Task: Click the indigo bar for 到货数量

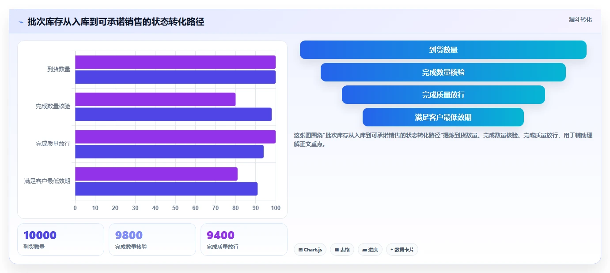Action: coord(175,77)
